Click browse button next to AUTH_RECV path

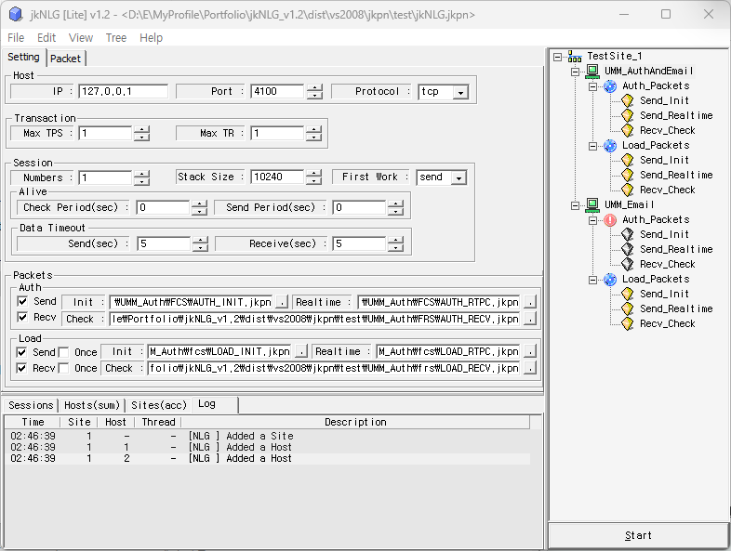pyautogui.click(x=529, y=319)
